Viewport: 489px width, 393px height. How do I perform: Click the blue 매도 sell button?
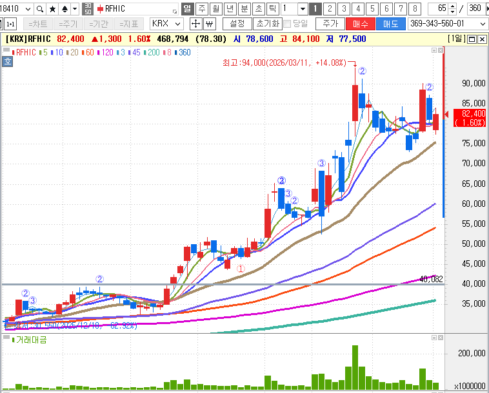(391, 24)
